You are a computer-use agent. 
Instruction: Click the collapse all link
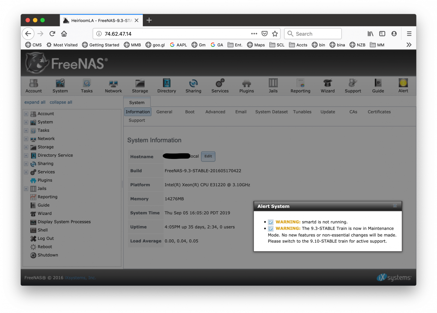pos(61,102)
